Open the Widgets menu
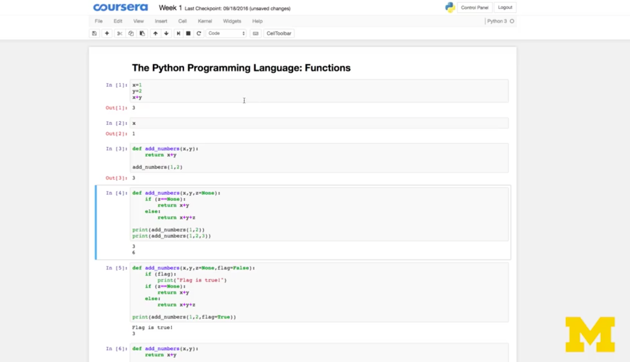Screen dimensions: 630x362 (x=232, y=21)
